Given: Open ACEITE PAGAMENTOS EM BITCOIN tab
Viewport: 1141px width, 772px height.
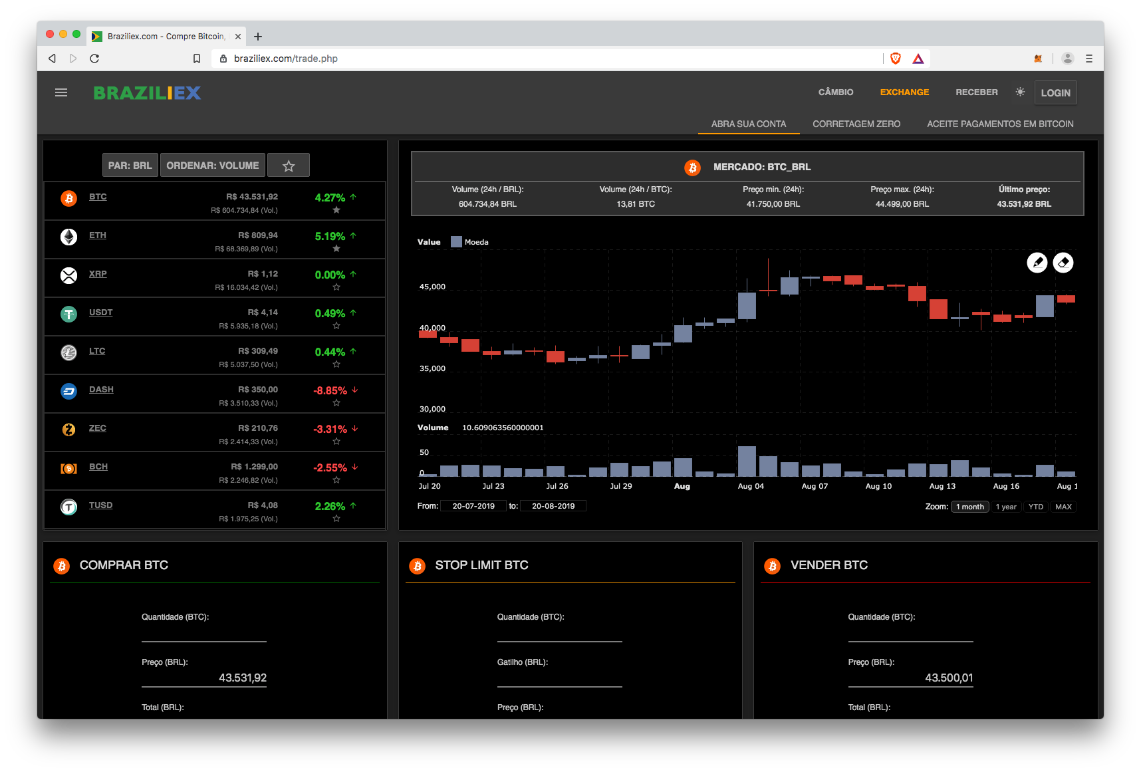Looking at the screenshot, I should 1000,124.
